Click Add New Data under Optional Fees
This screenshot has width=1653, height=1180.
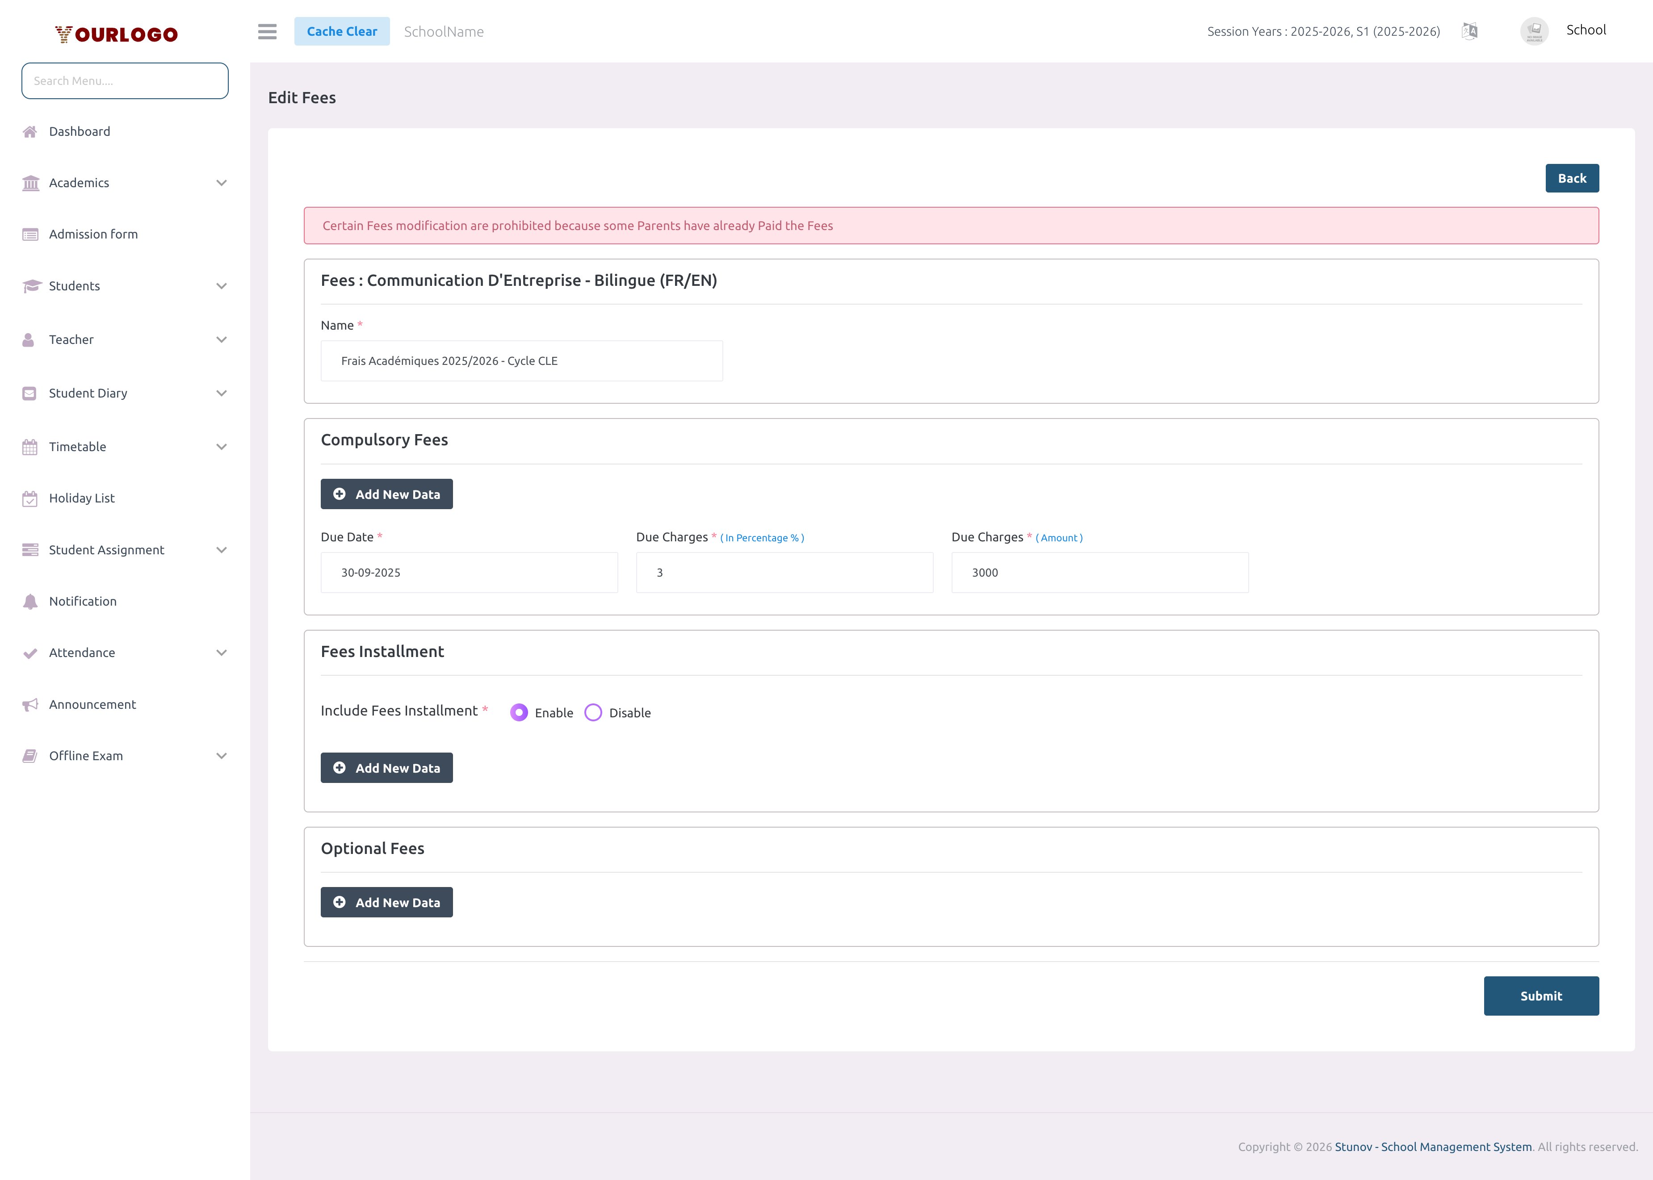pyautogui.click(x=386, y=902)
